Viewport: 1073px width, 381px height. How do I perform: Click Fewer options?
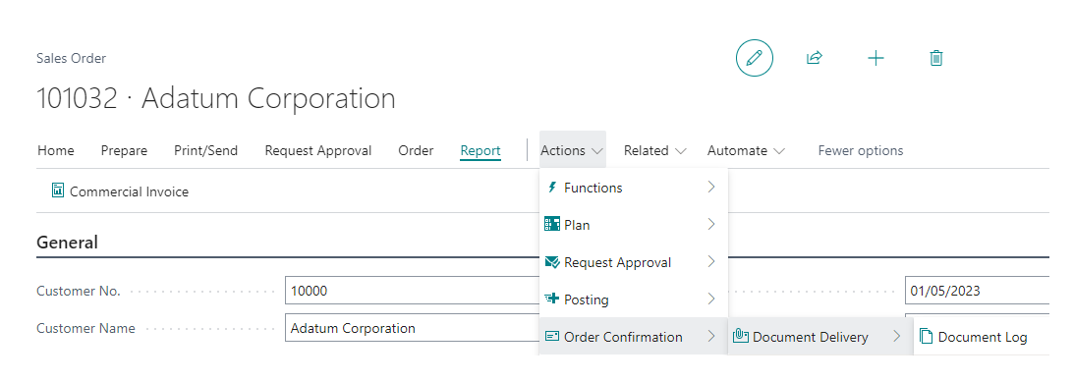[x=860, y=150]
